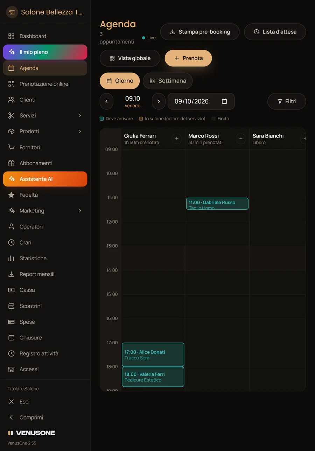Select the Giorno view tab
This screenshot has width=315, height=451.
click(120, 81)
